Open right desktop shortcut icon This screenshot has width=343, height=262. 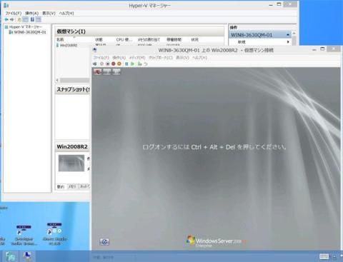(54, 234)
